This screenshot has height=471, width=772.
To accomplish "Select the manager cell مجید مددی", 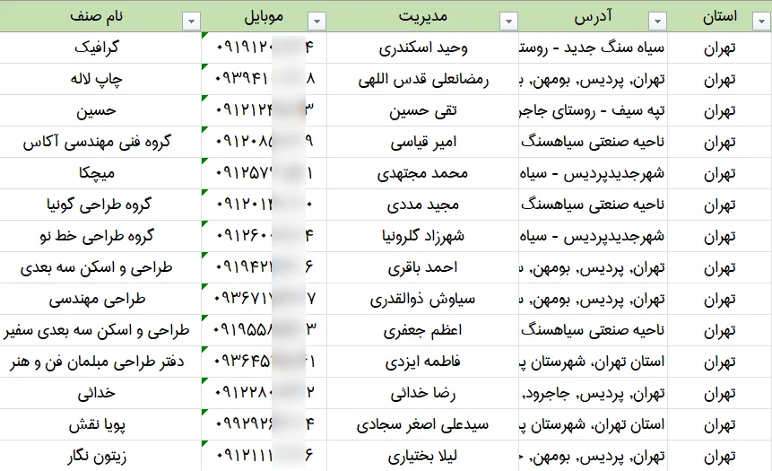I will coord(423,205).
